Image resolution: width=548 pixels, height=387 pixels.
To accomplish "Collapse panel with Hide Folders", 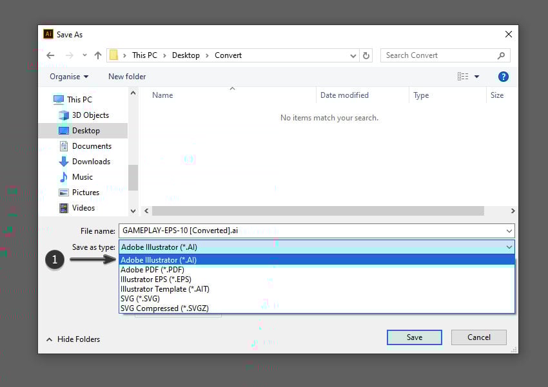I will coord(73,339).
